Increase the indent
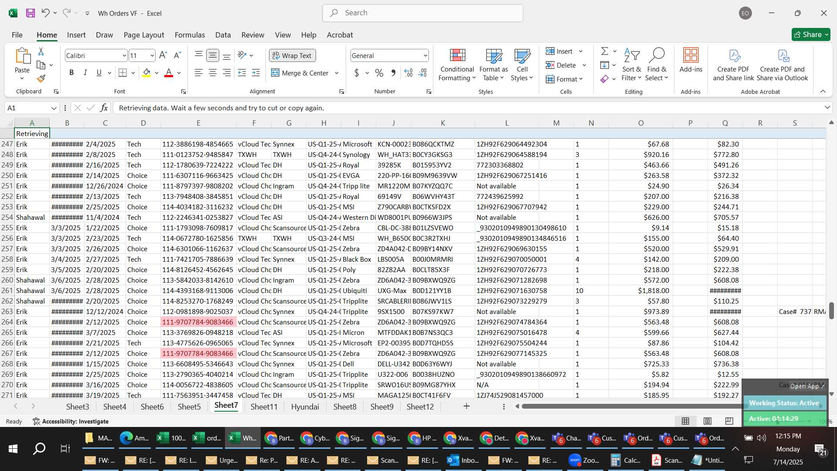The width and height of the screenshot is (837, 471). coord(256,73)
